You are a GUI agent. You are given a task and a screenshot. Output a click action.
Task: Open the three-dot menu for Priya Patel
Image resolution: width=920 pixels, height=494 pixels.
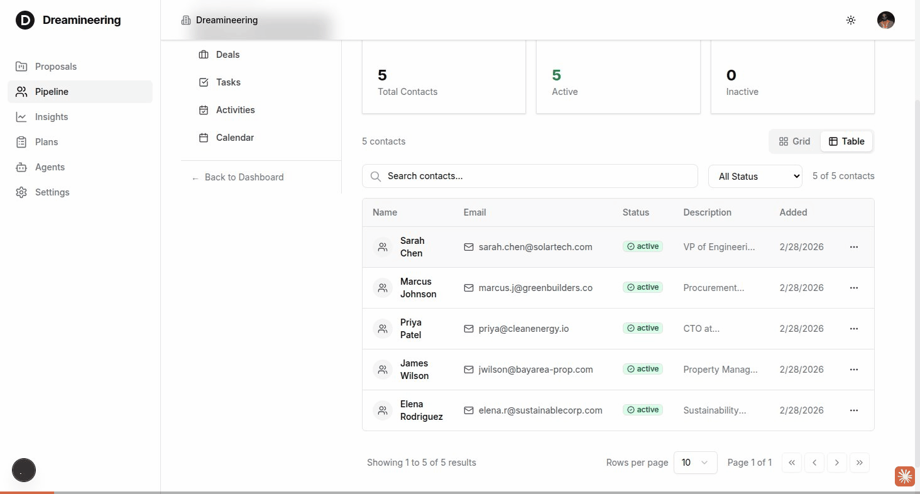(853, 329)
